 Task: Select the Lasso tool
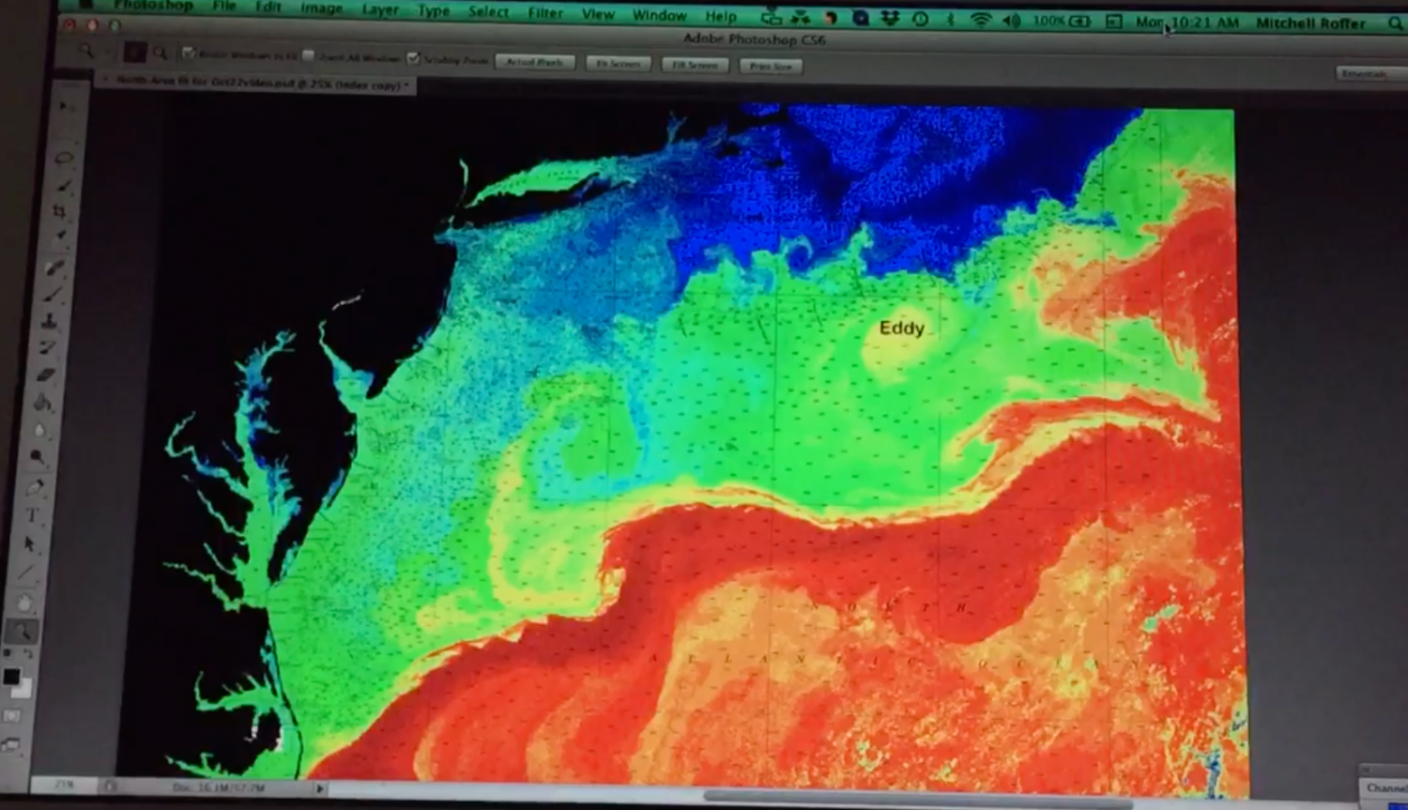click(63, 159)
